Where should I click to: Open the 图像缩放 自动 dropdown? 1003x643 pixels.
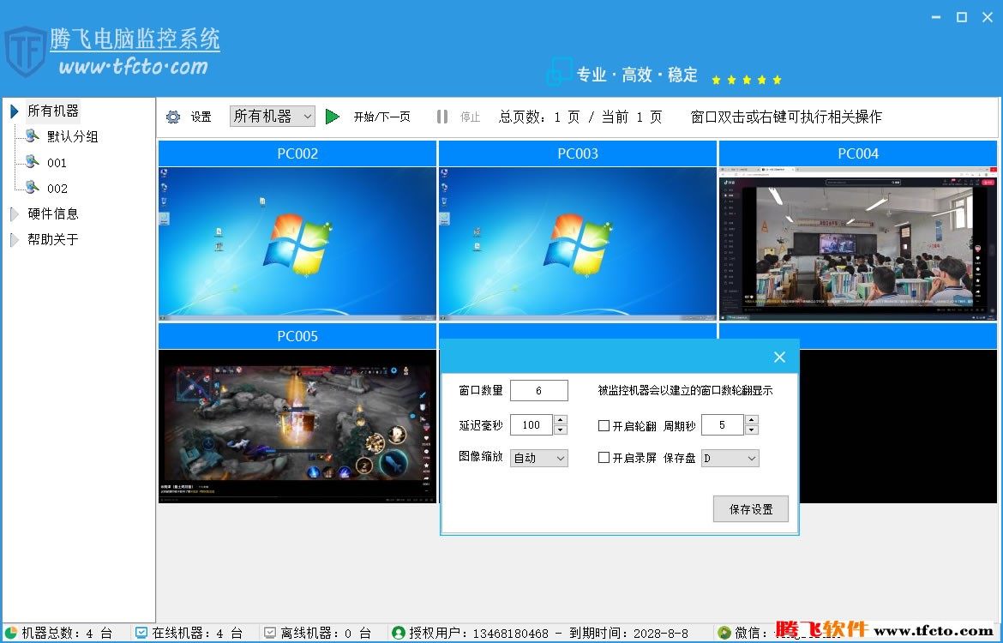pos(538,458)
